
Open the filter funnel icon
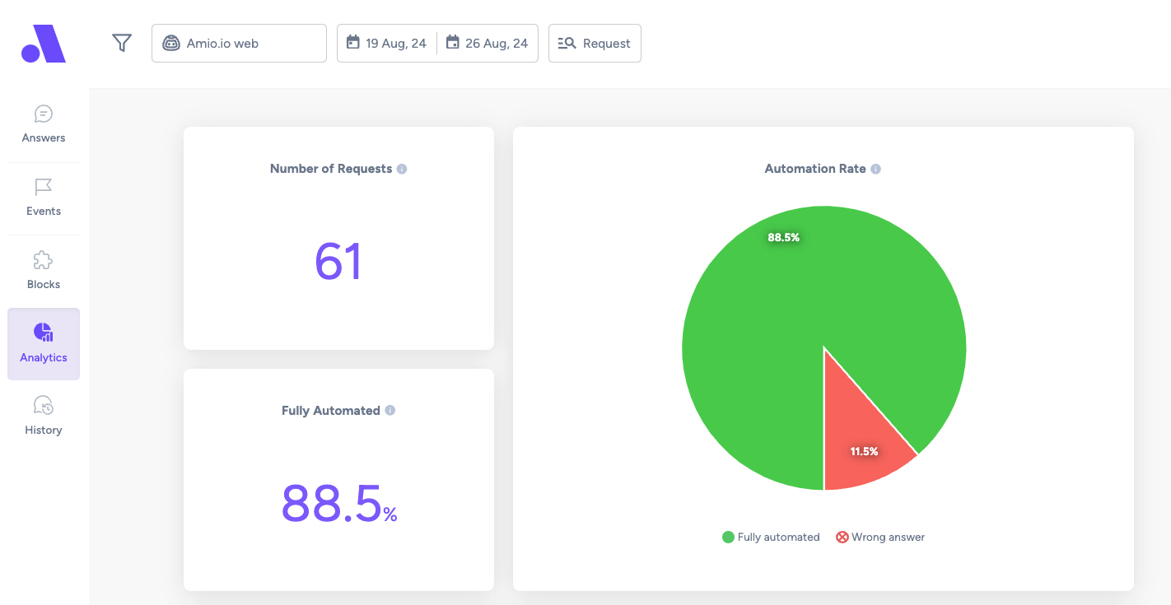coord(122,43)
